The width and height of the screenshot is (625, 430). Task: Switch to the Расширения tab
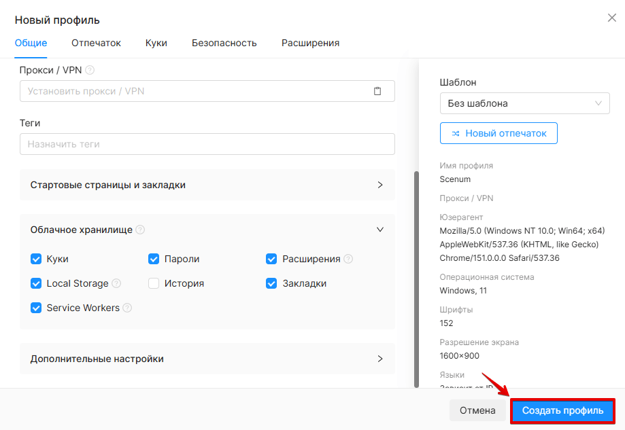tap(311, 43)
